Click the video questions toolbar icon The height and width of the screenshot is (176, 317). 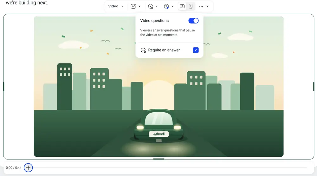pyautogui.click(x=166, y=6)
